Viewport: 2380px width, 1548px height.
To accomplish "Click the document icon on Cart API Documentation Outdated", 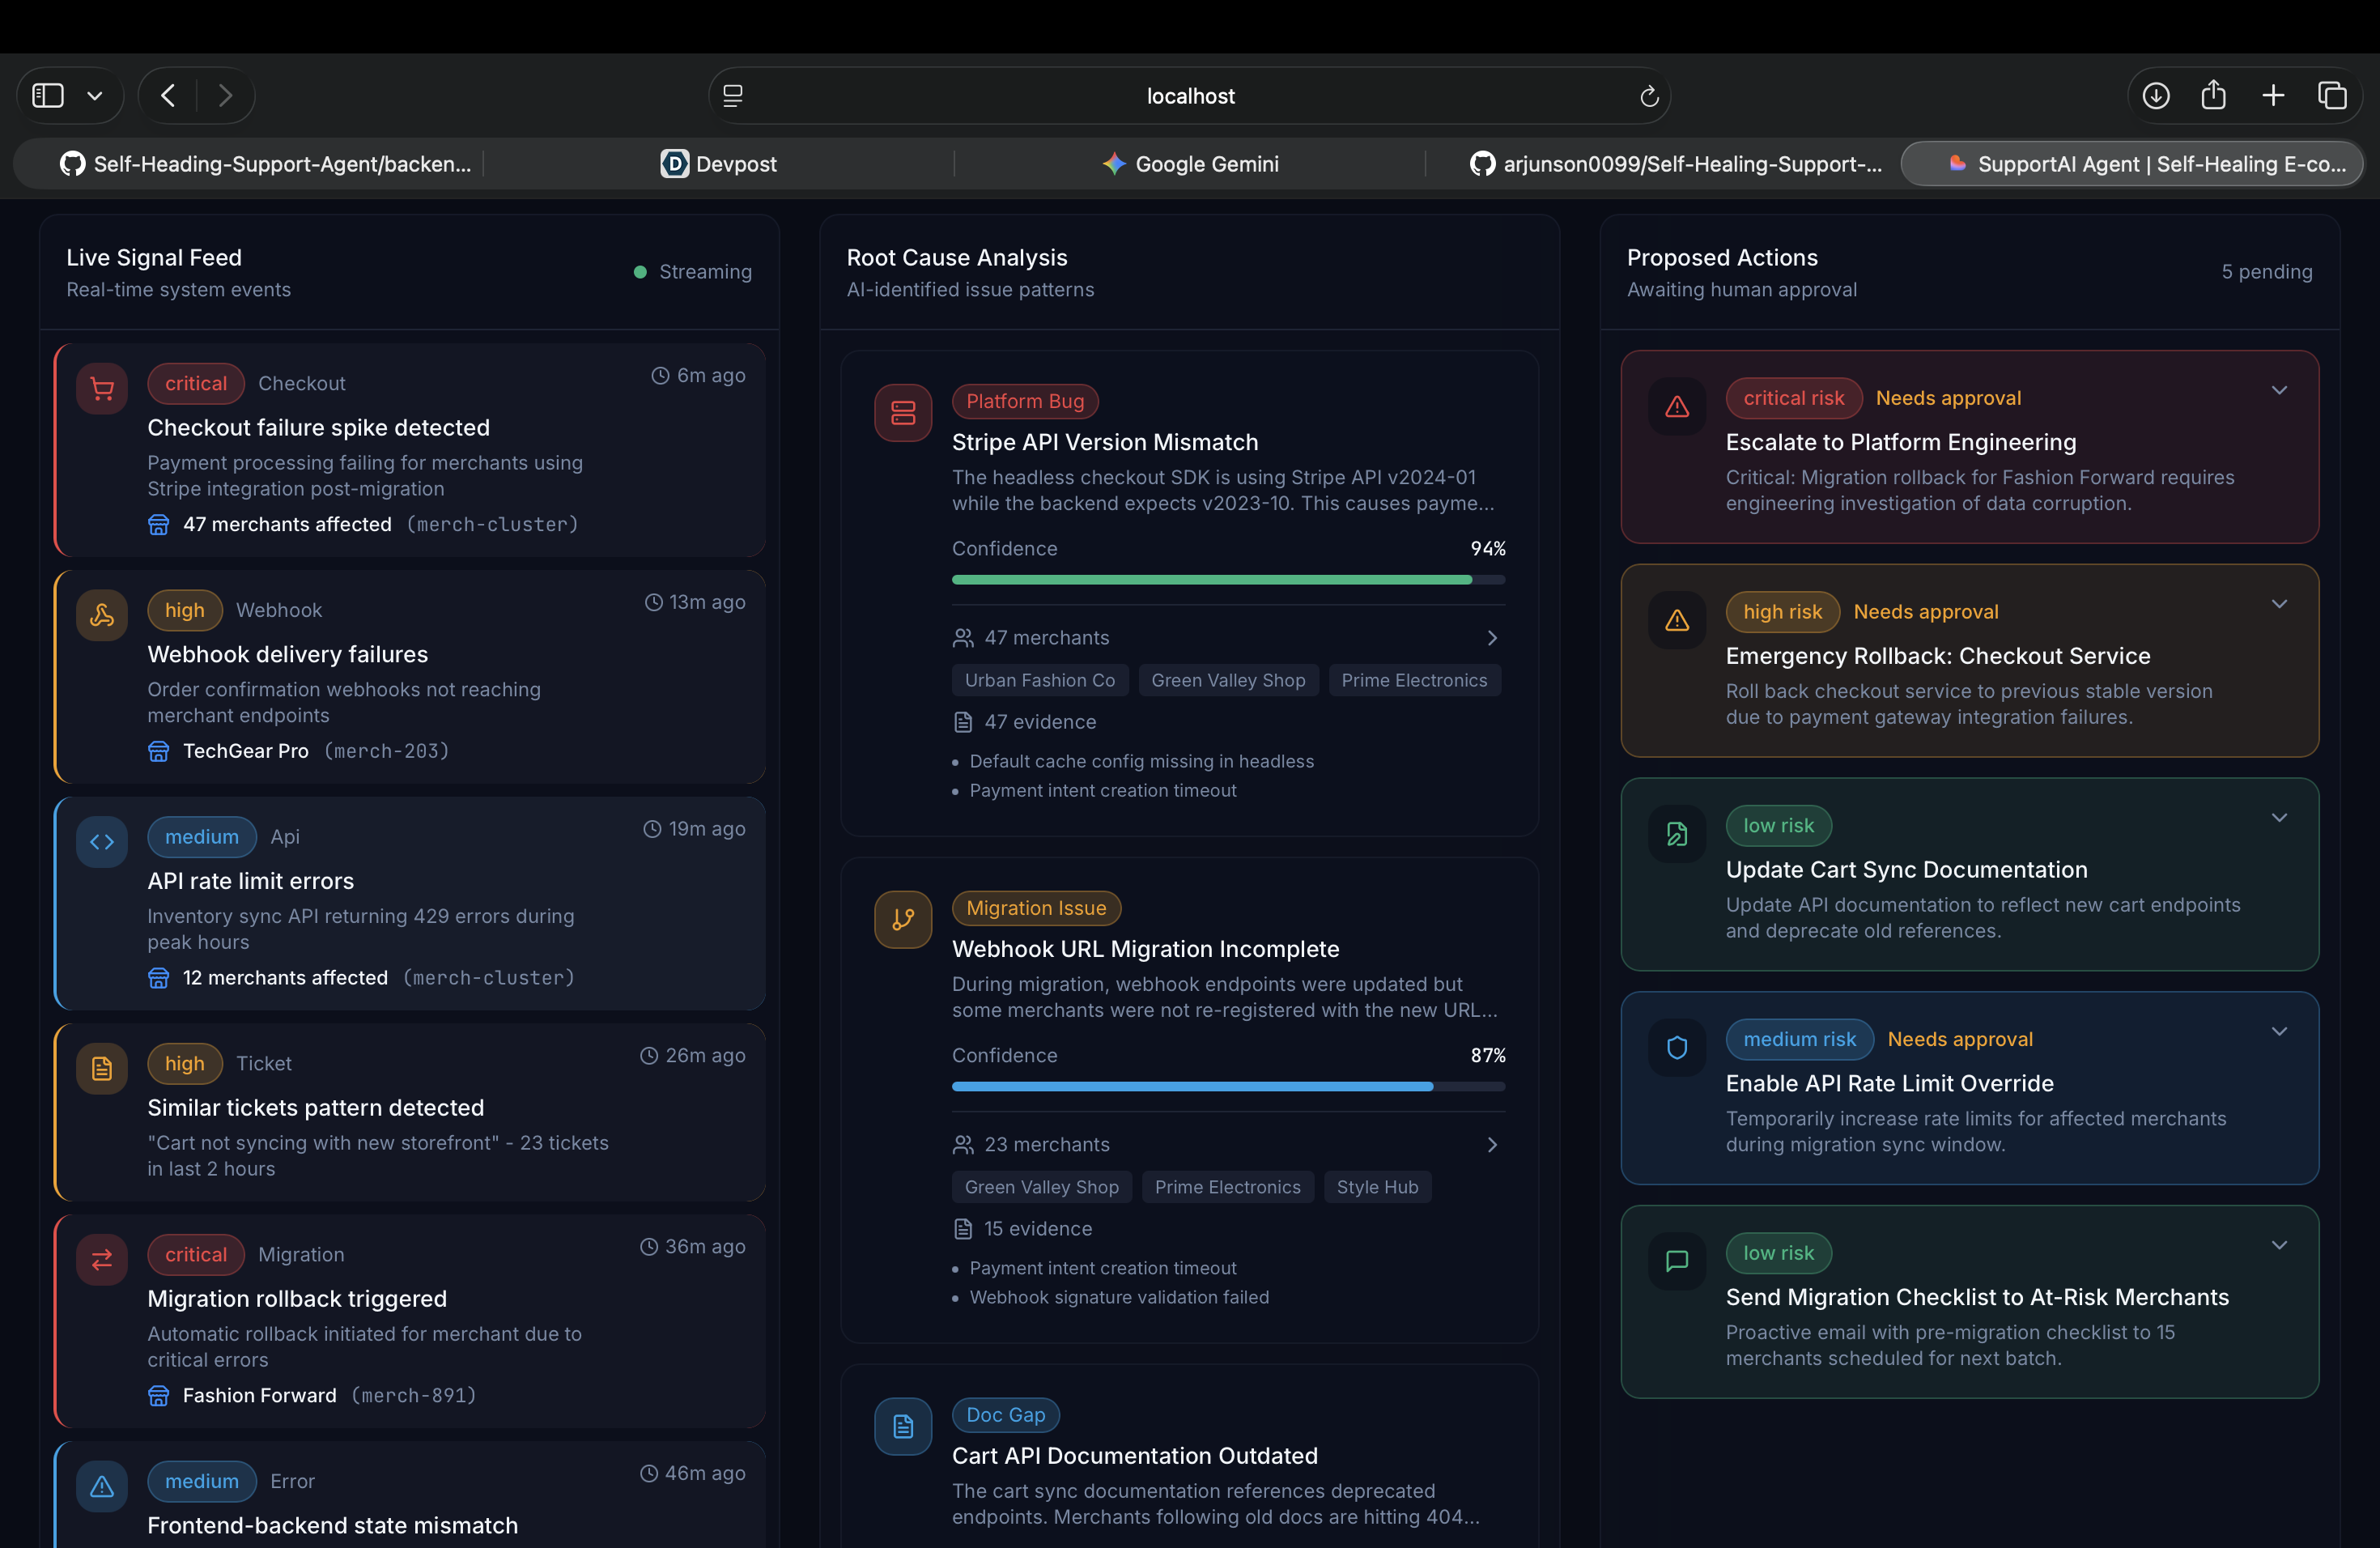I will [903, 1426].
